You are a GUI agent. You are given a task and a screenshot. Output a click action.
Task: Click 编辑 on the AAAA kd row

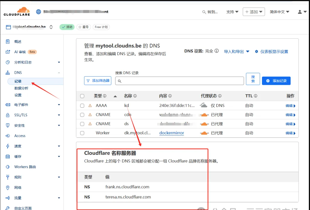[290, 106]
